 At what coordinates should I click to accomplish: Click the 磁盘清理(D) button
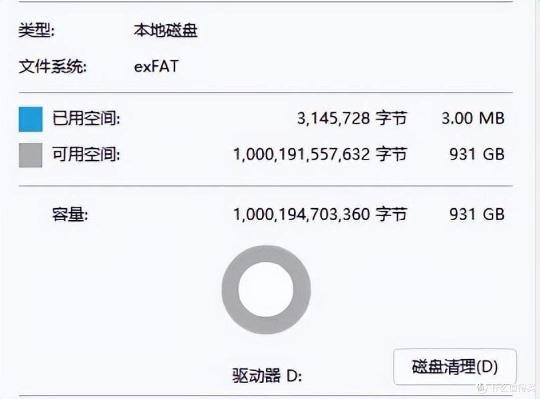455,366
